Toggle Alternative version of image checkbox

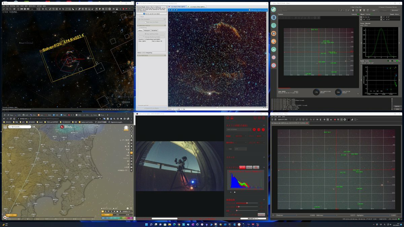[x=249, y=10]
